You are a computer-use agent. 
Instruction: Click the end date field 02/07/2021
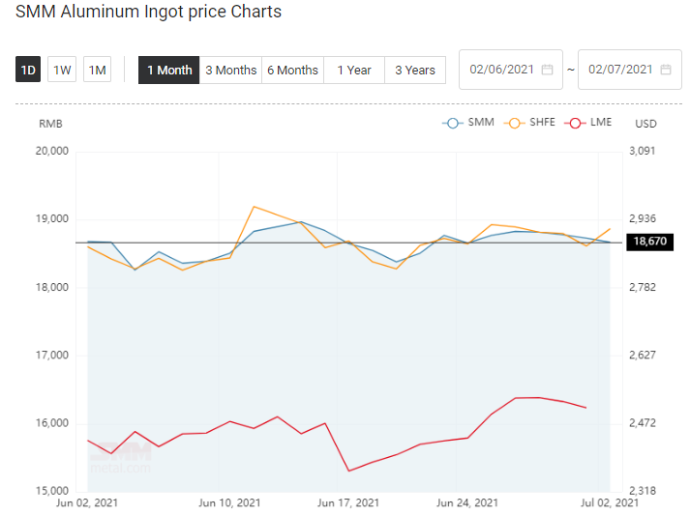[x=630, y=70]
